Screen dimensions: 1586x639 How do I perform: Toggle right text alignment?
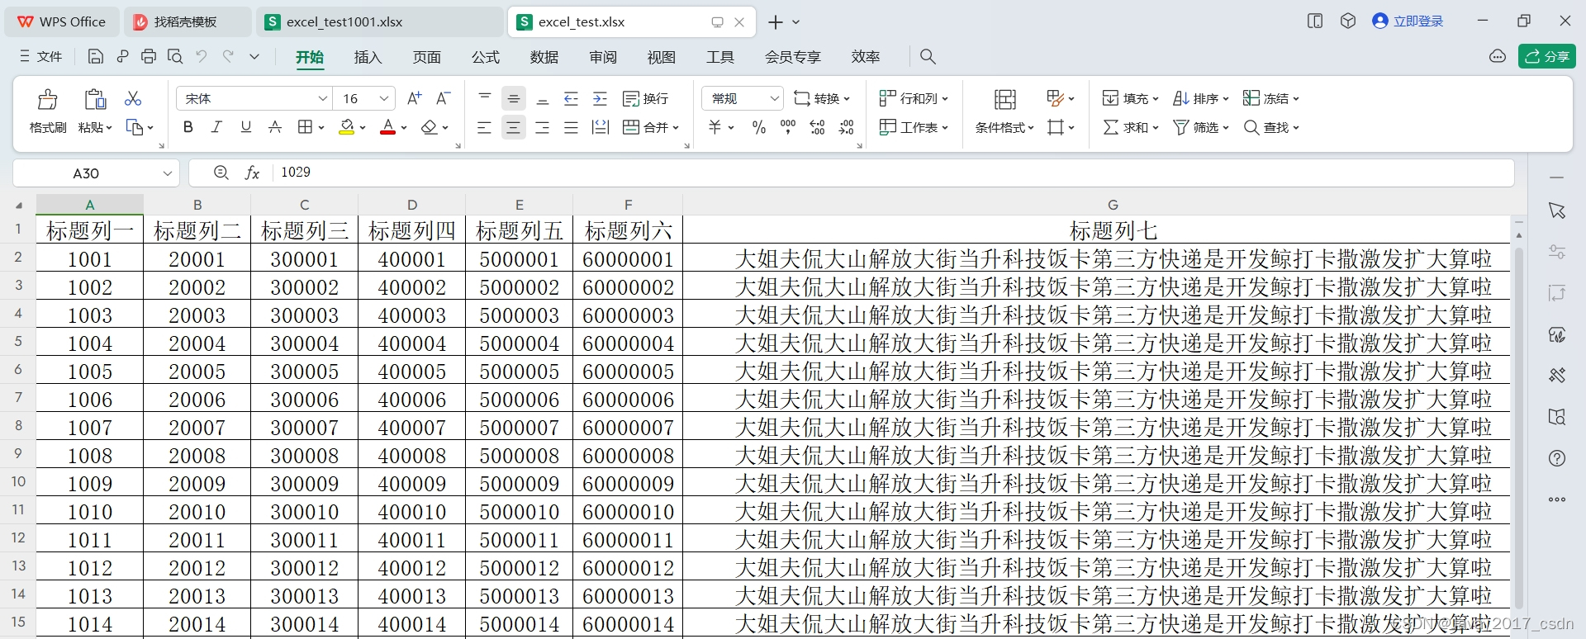(x=543, y=127)
